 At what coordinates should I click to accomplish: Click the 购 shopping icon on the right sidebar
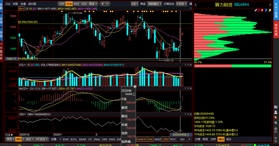[x=275, y=107]
